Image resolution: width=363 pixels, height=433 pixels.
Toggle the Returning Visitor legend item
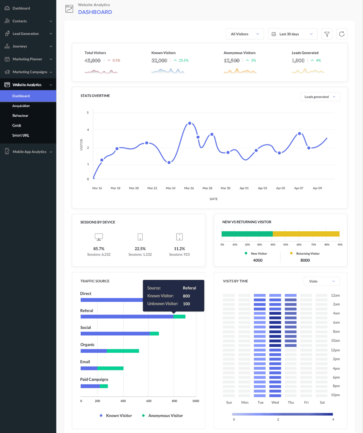pos(305,254)
